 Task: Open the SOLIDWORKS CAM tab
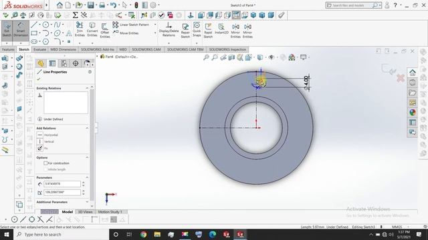point(146,49)
